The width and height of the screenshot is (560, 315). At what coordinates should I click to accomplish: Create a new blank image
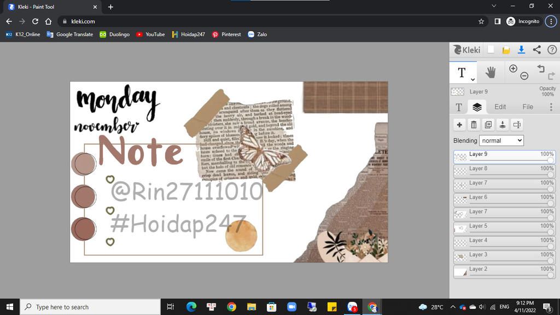[491, 50]
